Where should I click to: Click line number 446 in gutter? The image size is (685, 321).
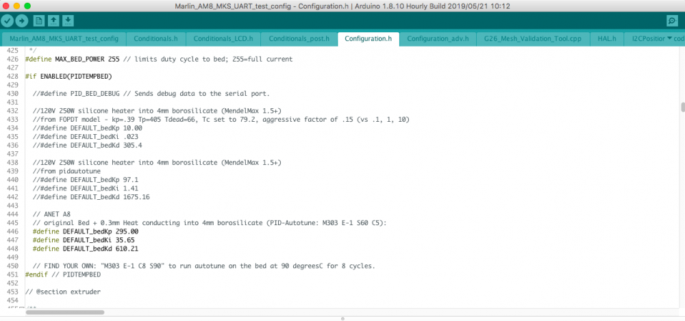[12, 231]
